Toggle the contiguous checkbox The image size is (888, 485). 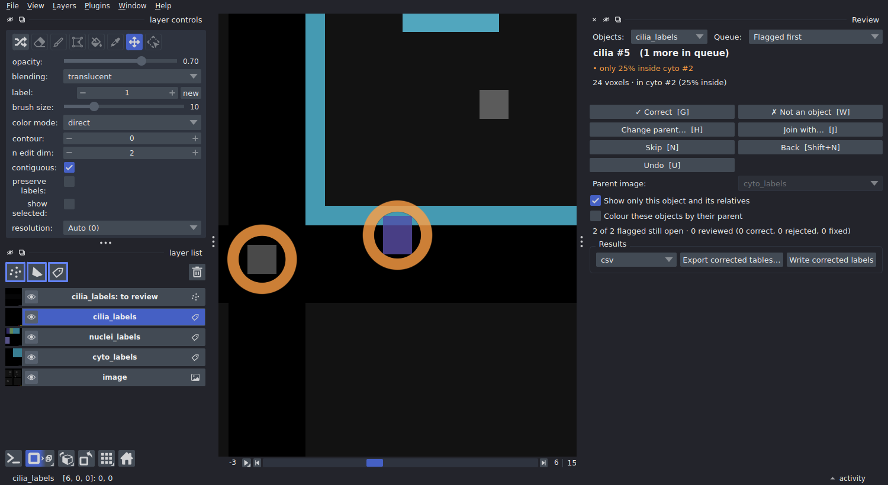69,167
